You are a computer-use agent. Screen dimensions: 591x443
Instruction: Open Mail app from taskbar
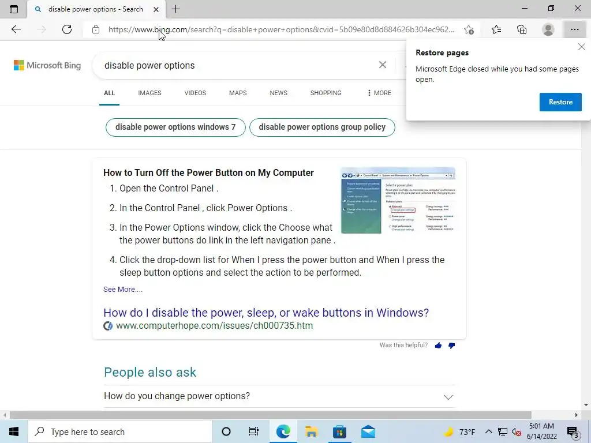click(x=368, y=431)
